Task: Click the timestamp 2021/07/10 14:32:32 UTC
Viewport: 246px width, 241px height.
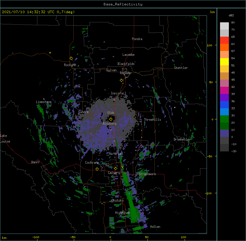Action: (x=28, y=12)
